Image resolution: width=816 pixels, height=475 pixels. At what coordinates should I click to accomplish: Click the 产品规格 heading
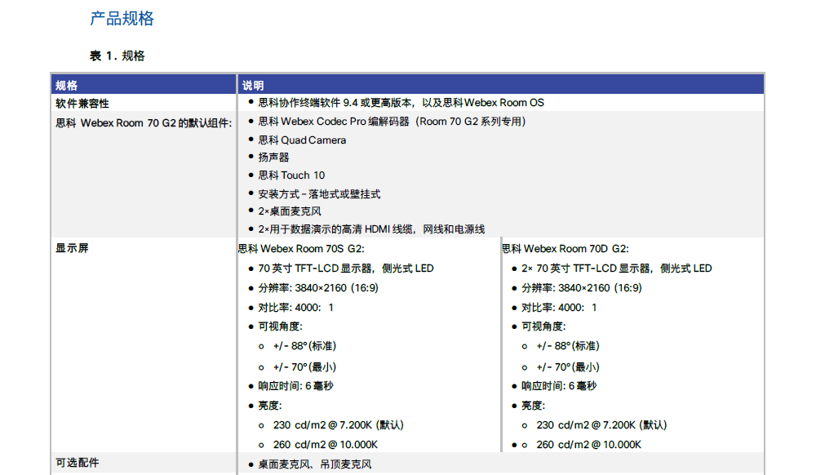122,19
